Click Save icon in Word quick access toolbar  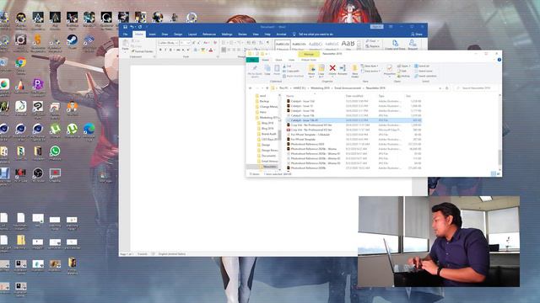125,26
